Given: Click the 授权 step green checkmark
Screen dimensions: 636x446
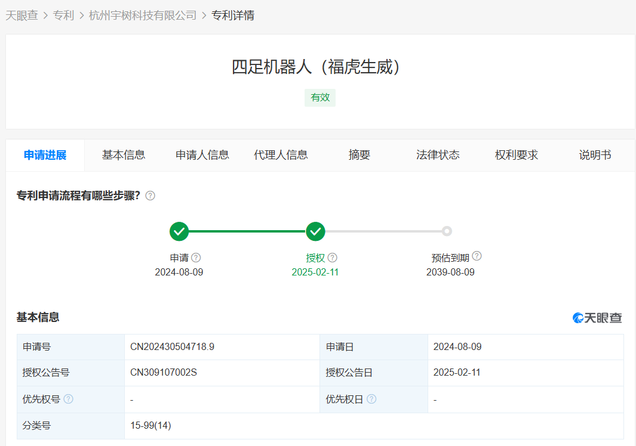Looking at the screenshot, I should coord(315,231).
